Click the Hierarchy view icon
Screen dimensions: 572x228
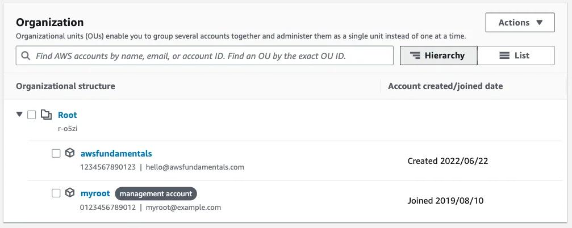click(x=415, y=56)
